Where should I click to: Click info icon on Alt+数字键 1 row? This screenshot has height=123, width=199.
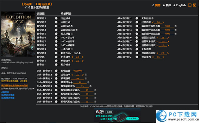pos(153,18)
